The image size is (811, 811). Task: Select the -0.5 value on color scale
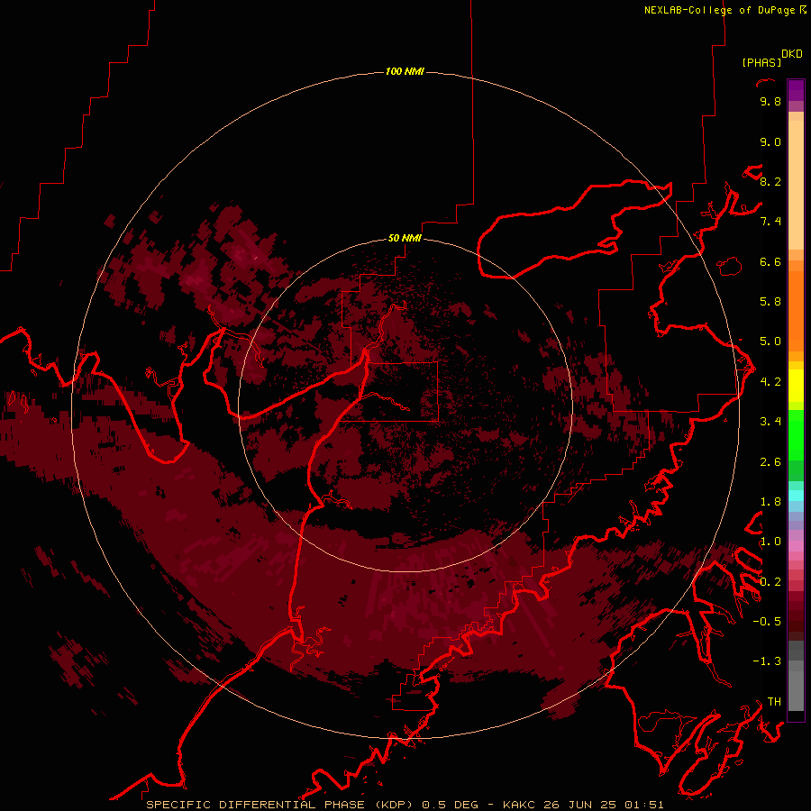click(x=767, y=621)
